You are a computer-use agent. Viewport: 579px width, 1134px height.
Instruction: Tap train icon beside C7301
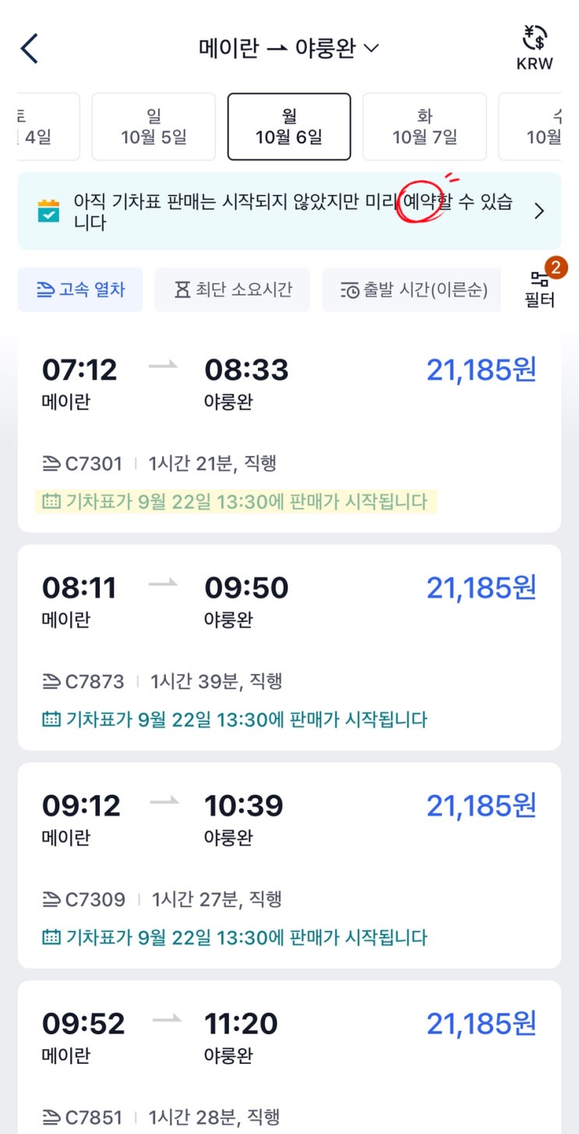pyautogui.click(x=51, y=465)
